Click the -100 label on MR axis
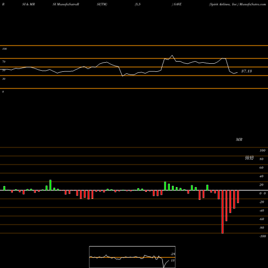This screenshot has height=268, width=268. pyautogui.click(x=263, y=236)
